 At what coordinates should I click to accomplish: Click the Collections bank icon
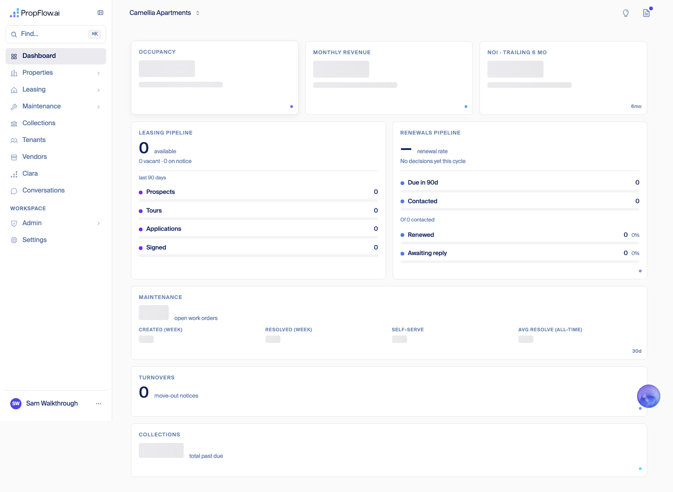(x=14, y=124)
